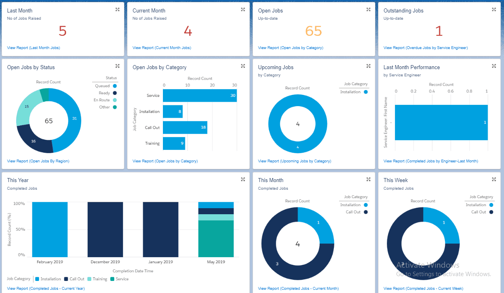Viewport: 504px width, 293px height.
Task: Open View Report (Completed Jobs - Current Year)
Action: (46, 289)
